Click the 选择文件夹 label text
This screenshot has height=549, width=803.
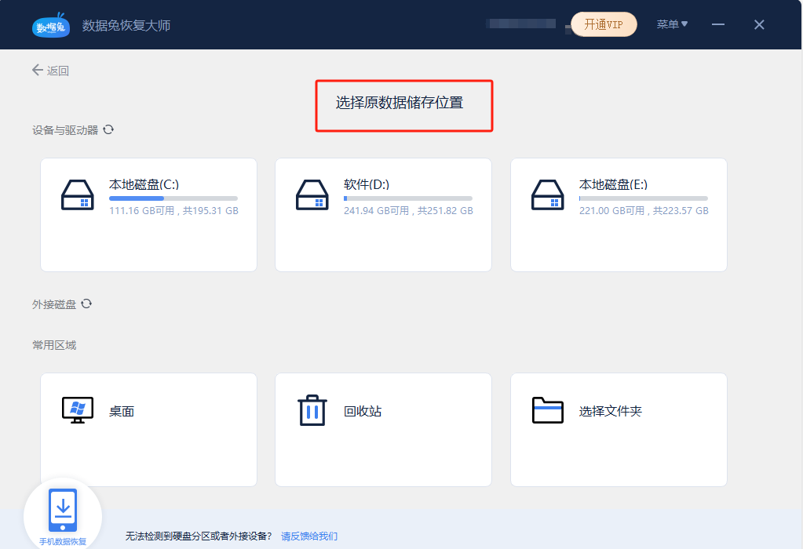[611, 412]
